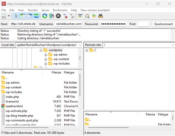Click FileZilla logo in title bar
Screen dimensions: 175x136
(x=4, y=4)
